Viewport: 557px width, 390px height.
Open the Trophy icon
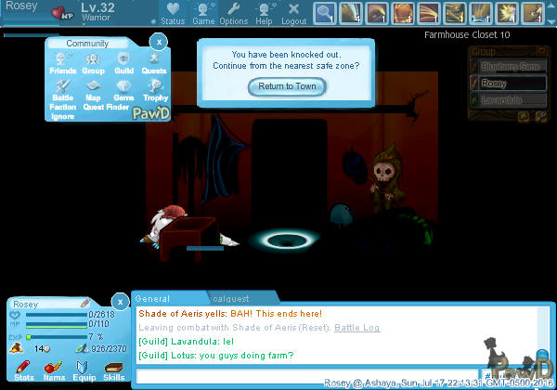(154, 89)
